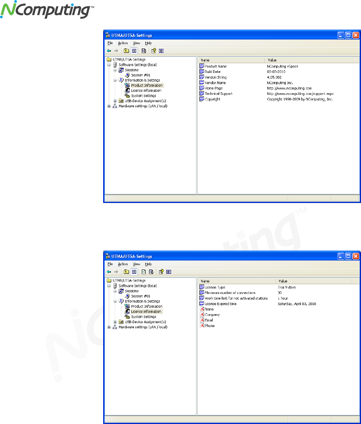Click value Trial 9 days
This screenshot has width=361, height=424.
(x=287, y=287)
